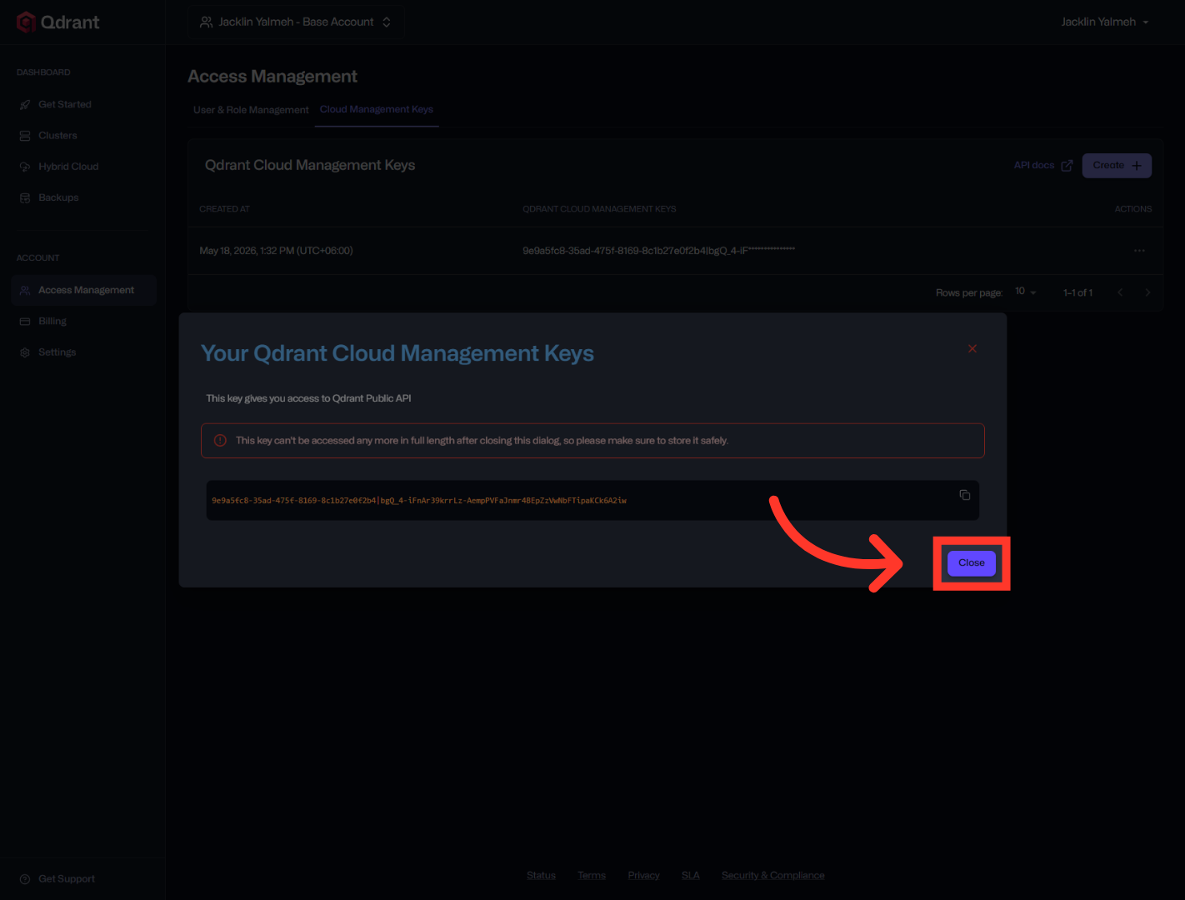Click the Get Support link
The image size is (1185, 900).
tap(57, 879)
